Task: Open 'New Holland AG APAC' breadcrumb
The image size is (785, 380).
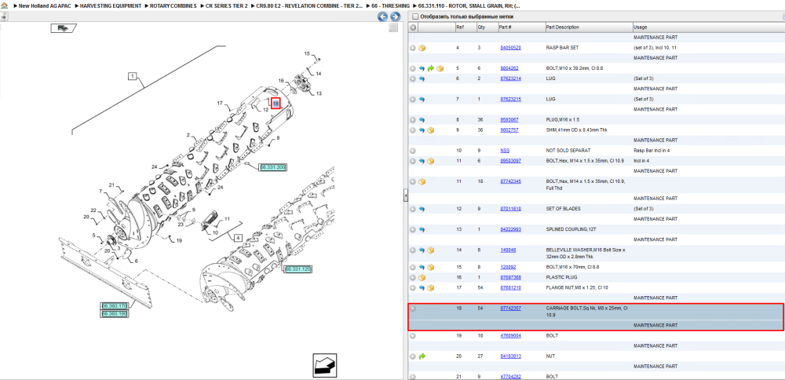Action: click(46, 5)
